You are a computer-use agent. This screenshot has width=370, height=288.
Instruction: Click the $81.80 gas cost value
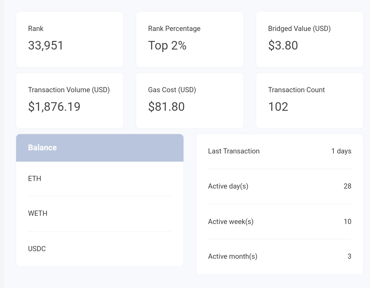click(166, 107)
